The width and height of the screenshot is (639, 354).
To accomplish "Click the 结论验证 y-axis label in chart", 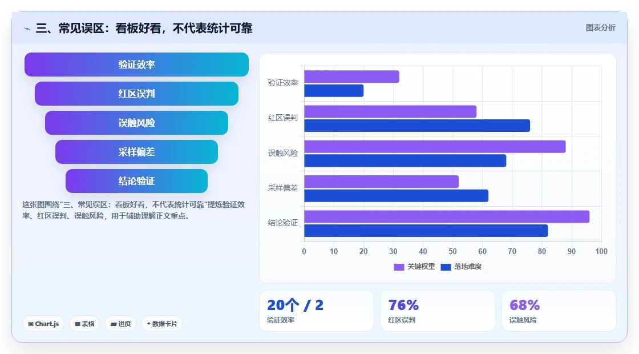I will [283, 223].
